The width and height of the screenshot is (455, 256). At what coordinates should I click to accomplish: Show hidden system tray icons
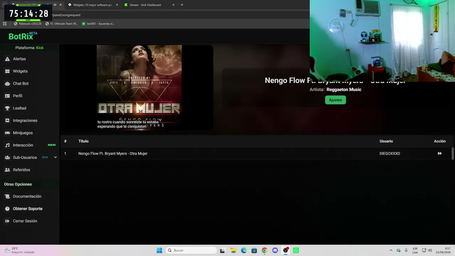391,250
